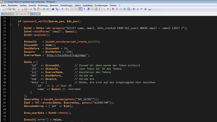
Task: Click the Close document toolbar icon
Action: [x=18, y=9]
